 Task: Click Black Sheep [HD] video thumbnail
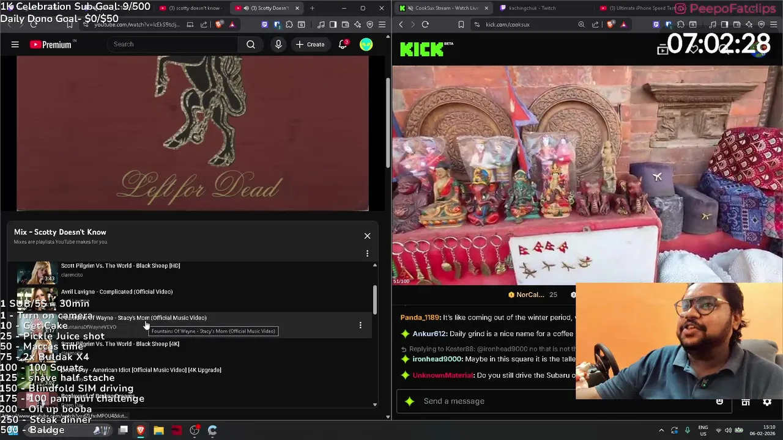tap(37, 273)
